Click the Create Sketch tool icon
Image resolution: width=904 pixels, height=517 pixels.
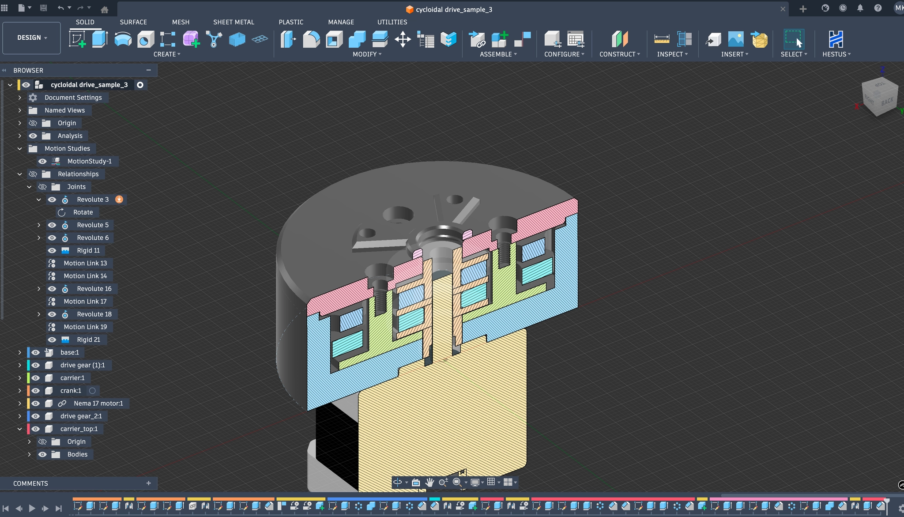[77, 39]
